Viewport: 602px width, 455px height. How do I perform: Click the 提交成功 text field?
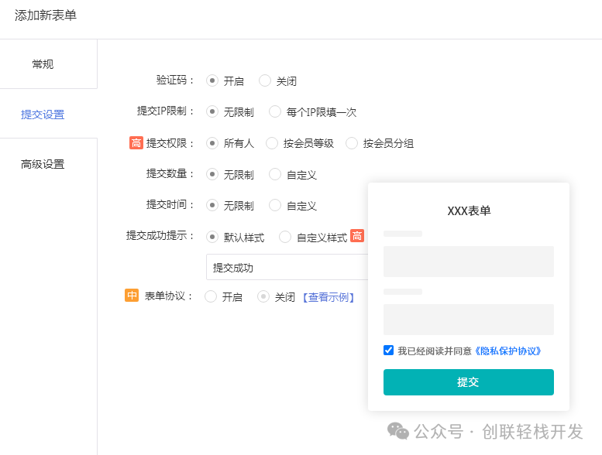[287, 267]
